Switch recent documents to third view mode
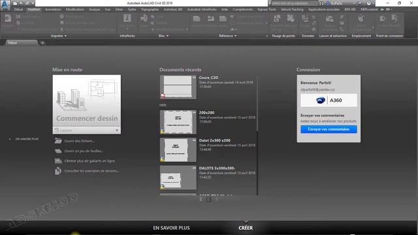Screen dimensions: 418x235 coord(216,199)
